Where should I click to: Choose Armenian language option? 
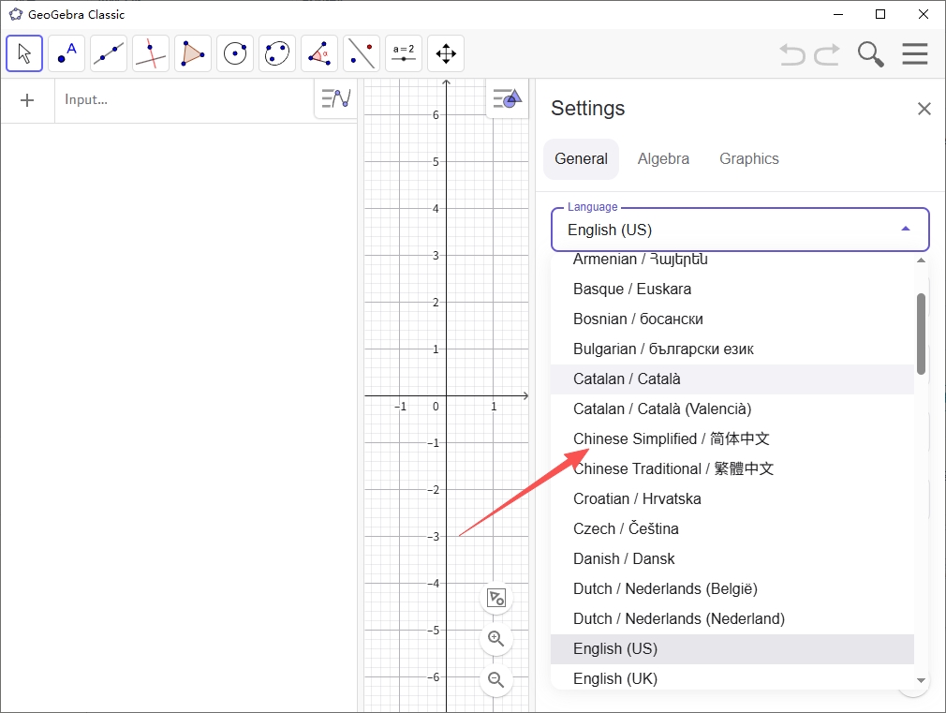pos(732,259)
